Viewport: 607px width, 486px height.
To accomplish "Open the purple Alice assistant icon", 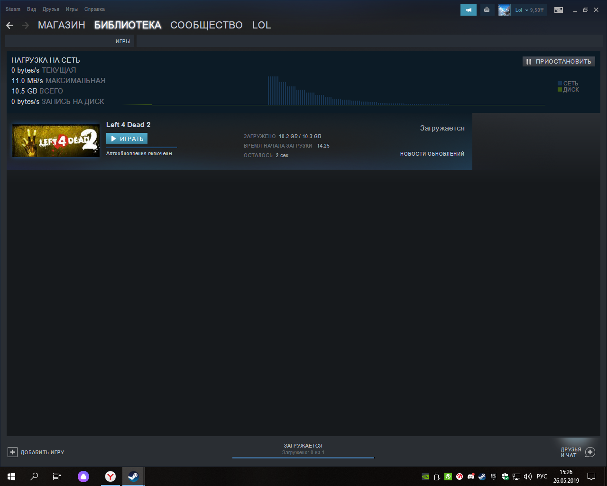I will tap(83, 477).
